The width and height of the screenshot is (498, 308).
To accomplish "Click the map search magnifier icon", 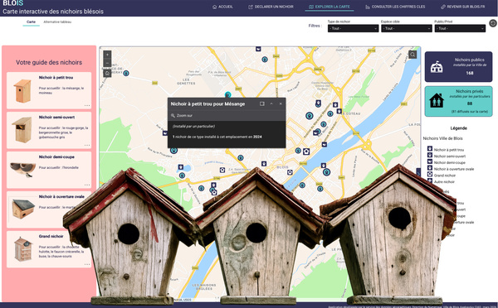I will (413, 55).
